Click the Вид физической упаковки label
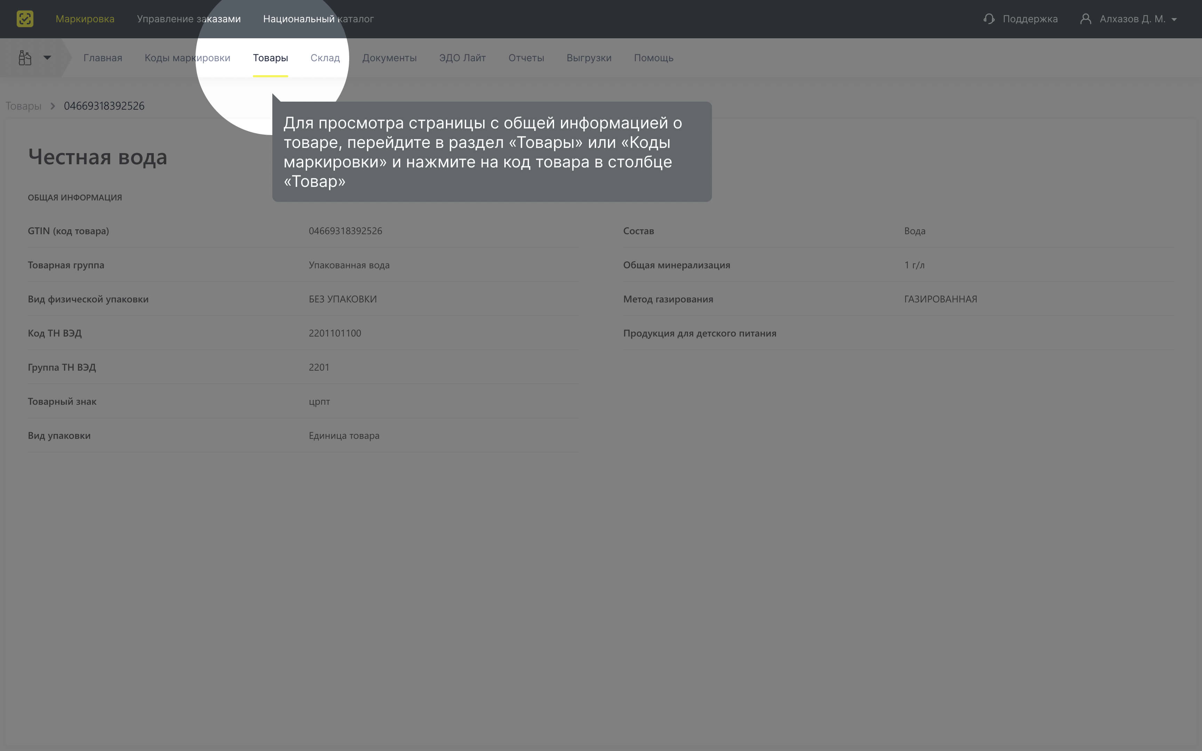 point(88,299)
